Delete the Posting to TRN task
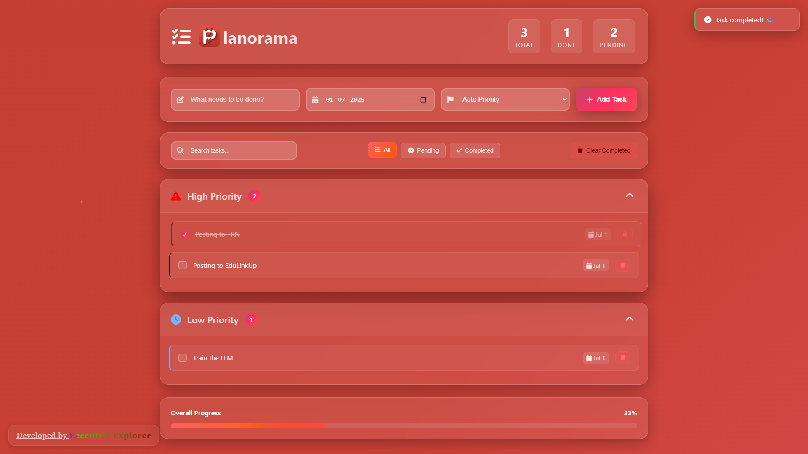This screenshot has width=808, height=454. (x=625, y=234)
